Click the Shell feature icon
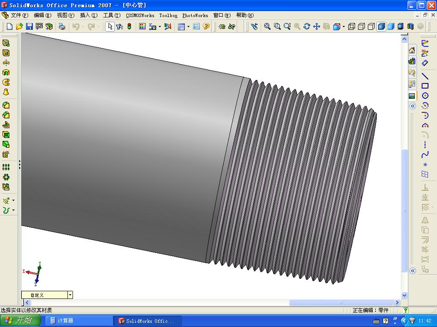This screenshot has width=437, height=327. click(6, 135)
